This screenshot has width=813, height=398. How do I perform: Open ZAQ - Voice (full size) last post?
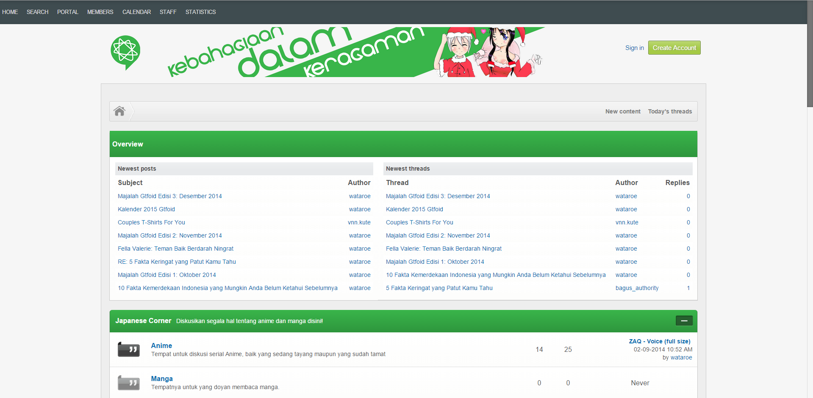pyautogui.click(x=659, y=341)
